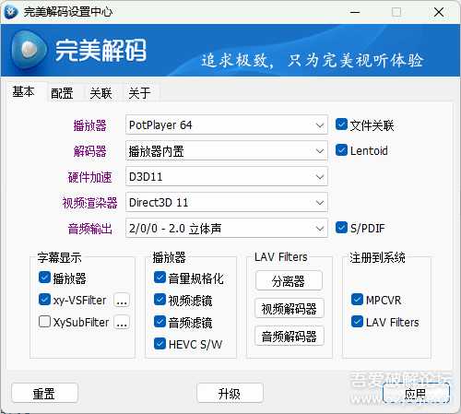Disable the S/PDIF checkbox
The image size is (461, 414).
coord(341,228)
